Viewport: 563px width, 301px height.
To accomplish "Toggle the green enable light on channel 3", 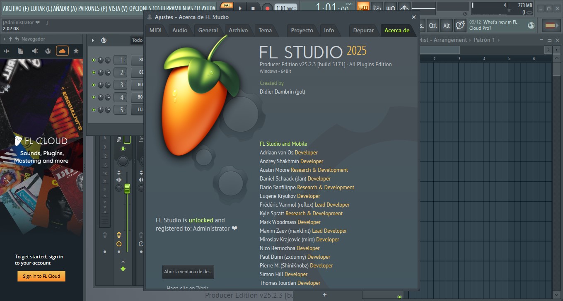I will [94, 85].
